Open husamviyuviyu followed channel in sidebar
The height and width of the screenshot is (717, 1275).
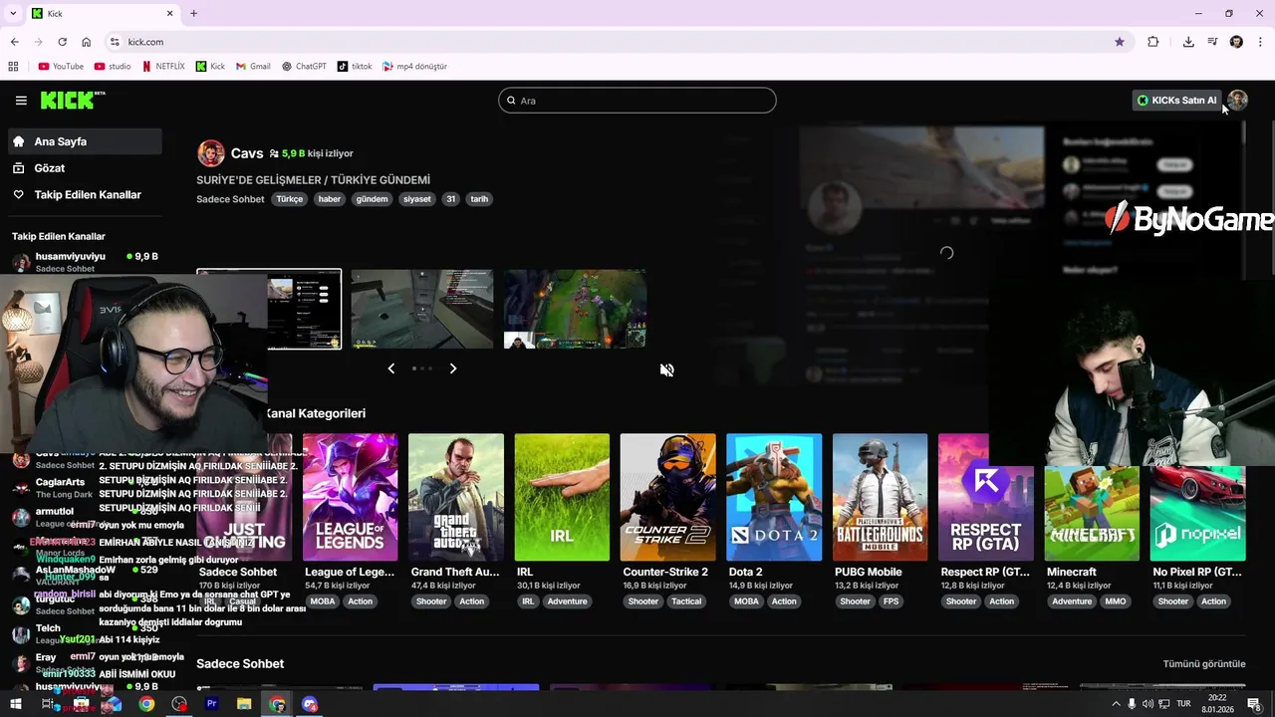point(85,262)
